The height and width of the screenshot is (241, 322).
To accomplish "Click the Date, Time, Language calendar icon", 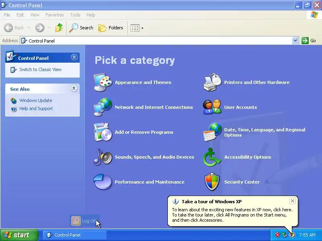I will point(213,132).
